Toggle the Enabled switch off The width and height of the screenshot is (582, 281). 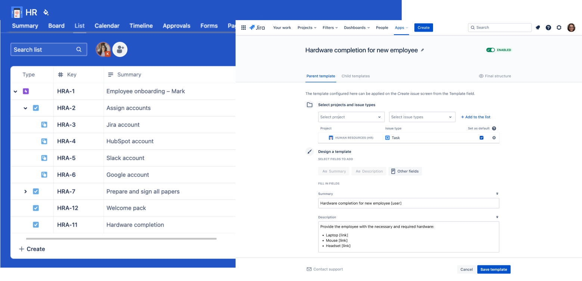(490, 50)
